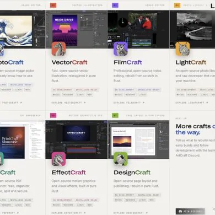The width and height of the screenshot is (215, 215).
Task: Click FilmCraft's Linux platform tag
Action: point(142,95)
